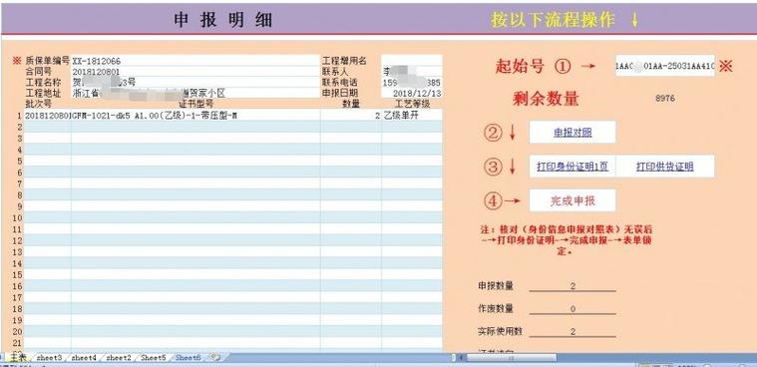Click the row 2 certificate model cell
The height and width of the screenshot is (367, 757).
pos(195,127)
